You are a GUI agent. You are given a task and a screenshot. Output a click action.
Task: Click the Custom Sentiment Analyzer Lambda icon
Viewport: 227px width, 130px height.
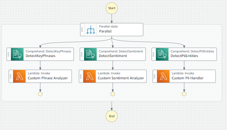coord(90,76)
